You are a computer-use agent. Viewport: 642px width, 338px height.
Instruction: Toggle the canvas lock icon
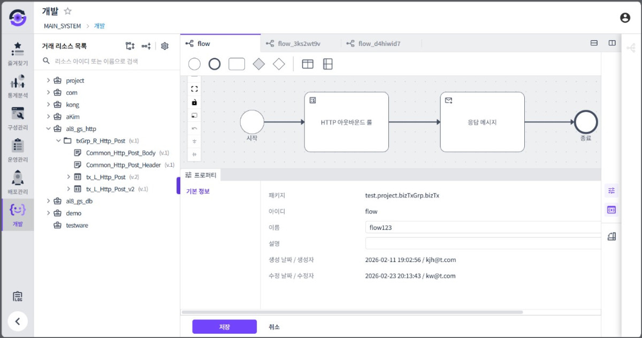[x=194, y=102]
